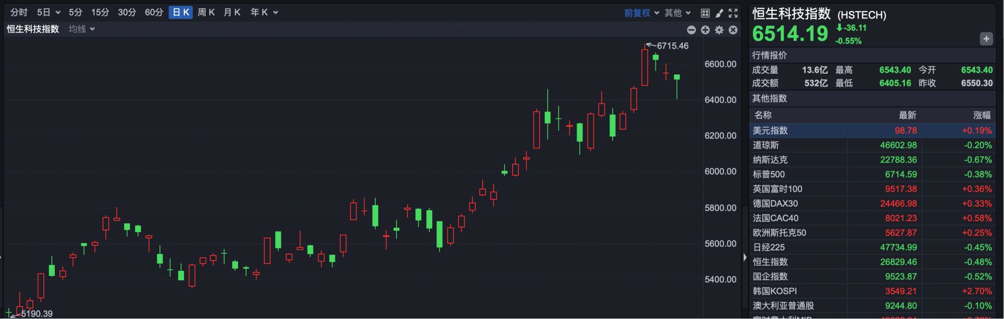Select the drawing brush tool
The width and height of the screenshot is (1004, 319).
coord(719,13)
